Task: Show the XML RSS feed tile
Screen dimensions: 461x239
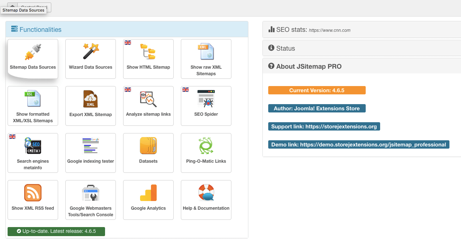Action: (x=33, y=200)
